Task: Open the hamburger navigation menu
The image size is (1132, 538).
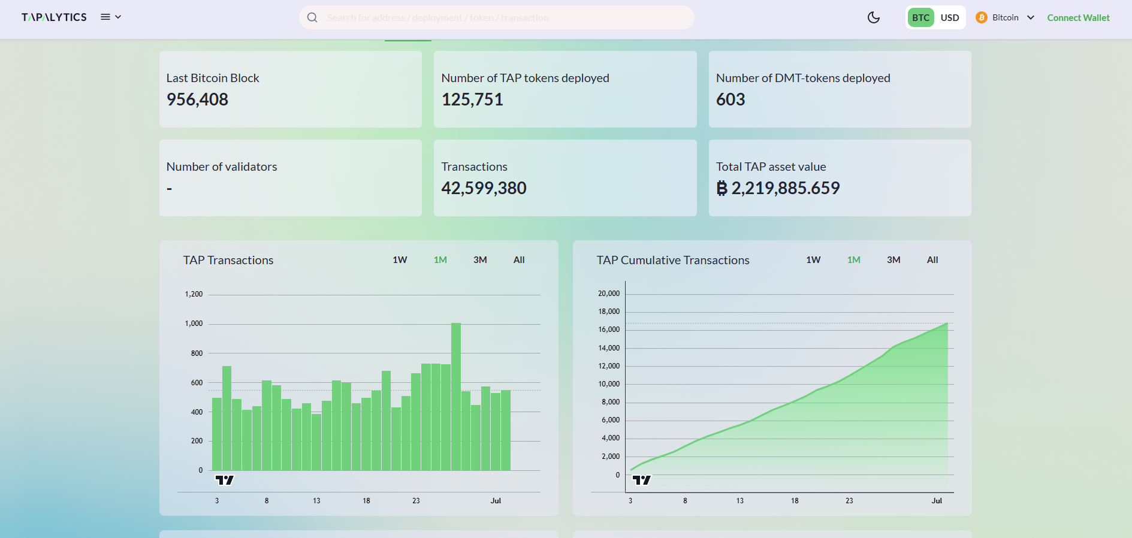Action: click(x=111, y=17)
